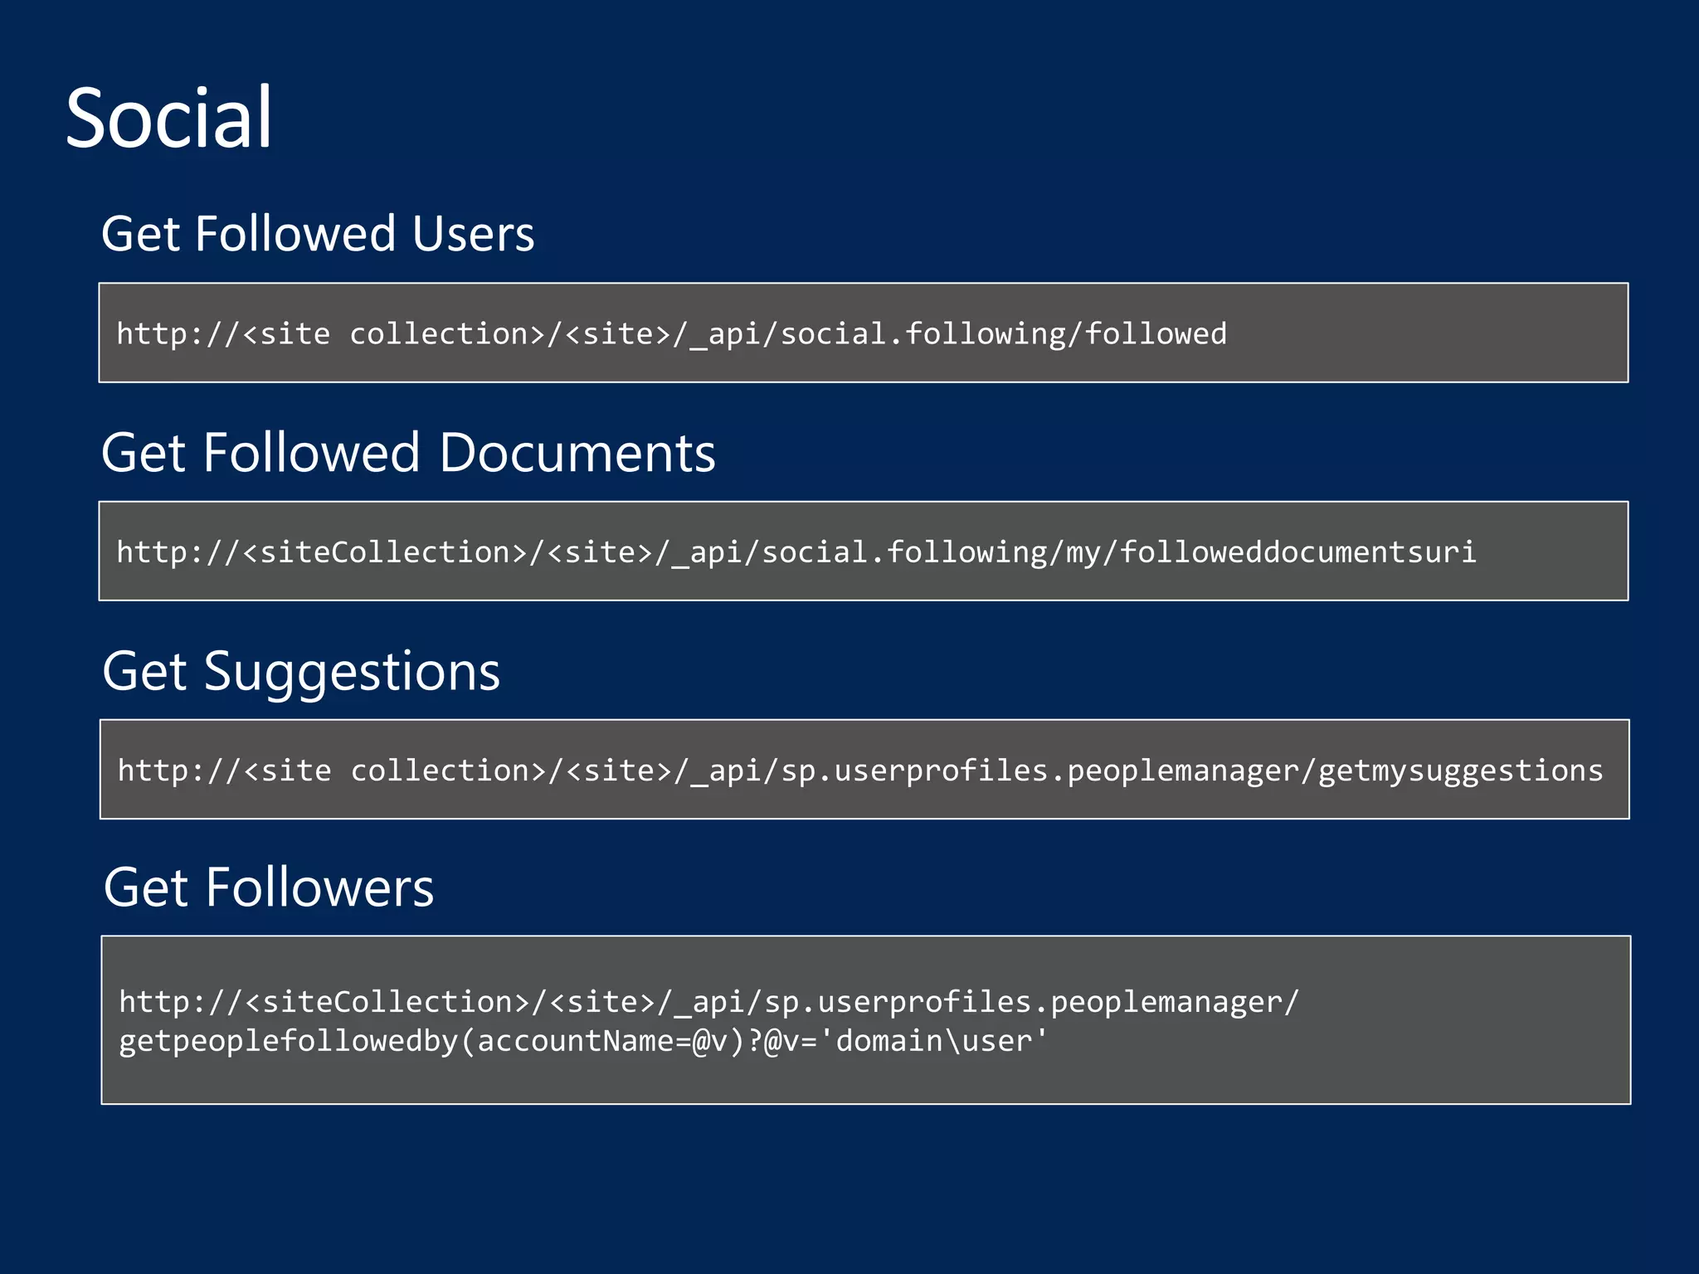
Task: Click the social.following/followed URL code box
Action: 863,333
